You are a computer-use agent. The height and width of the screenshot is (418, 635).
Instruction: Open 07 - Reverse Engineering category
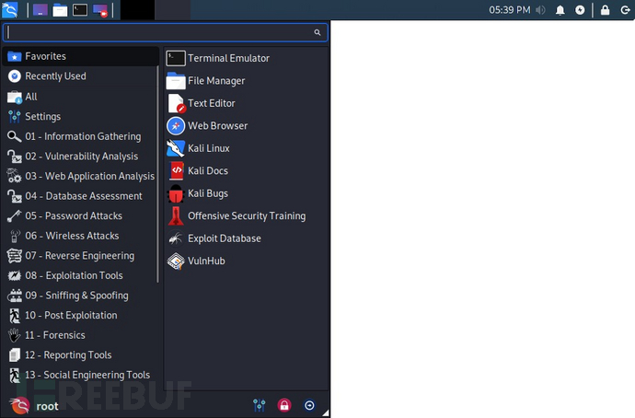pyautogui.click(x=81, y=255)
